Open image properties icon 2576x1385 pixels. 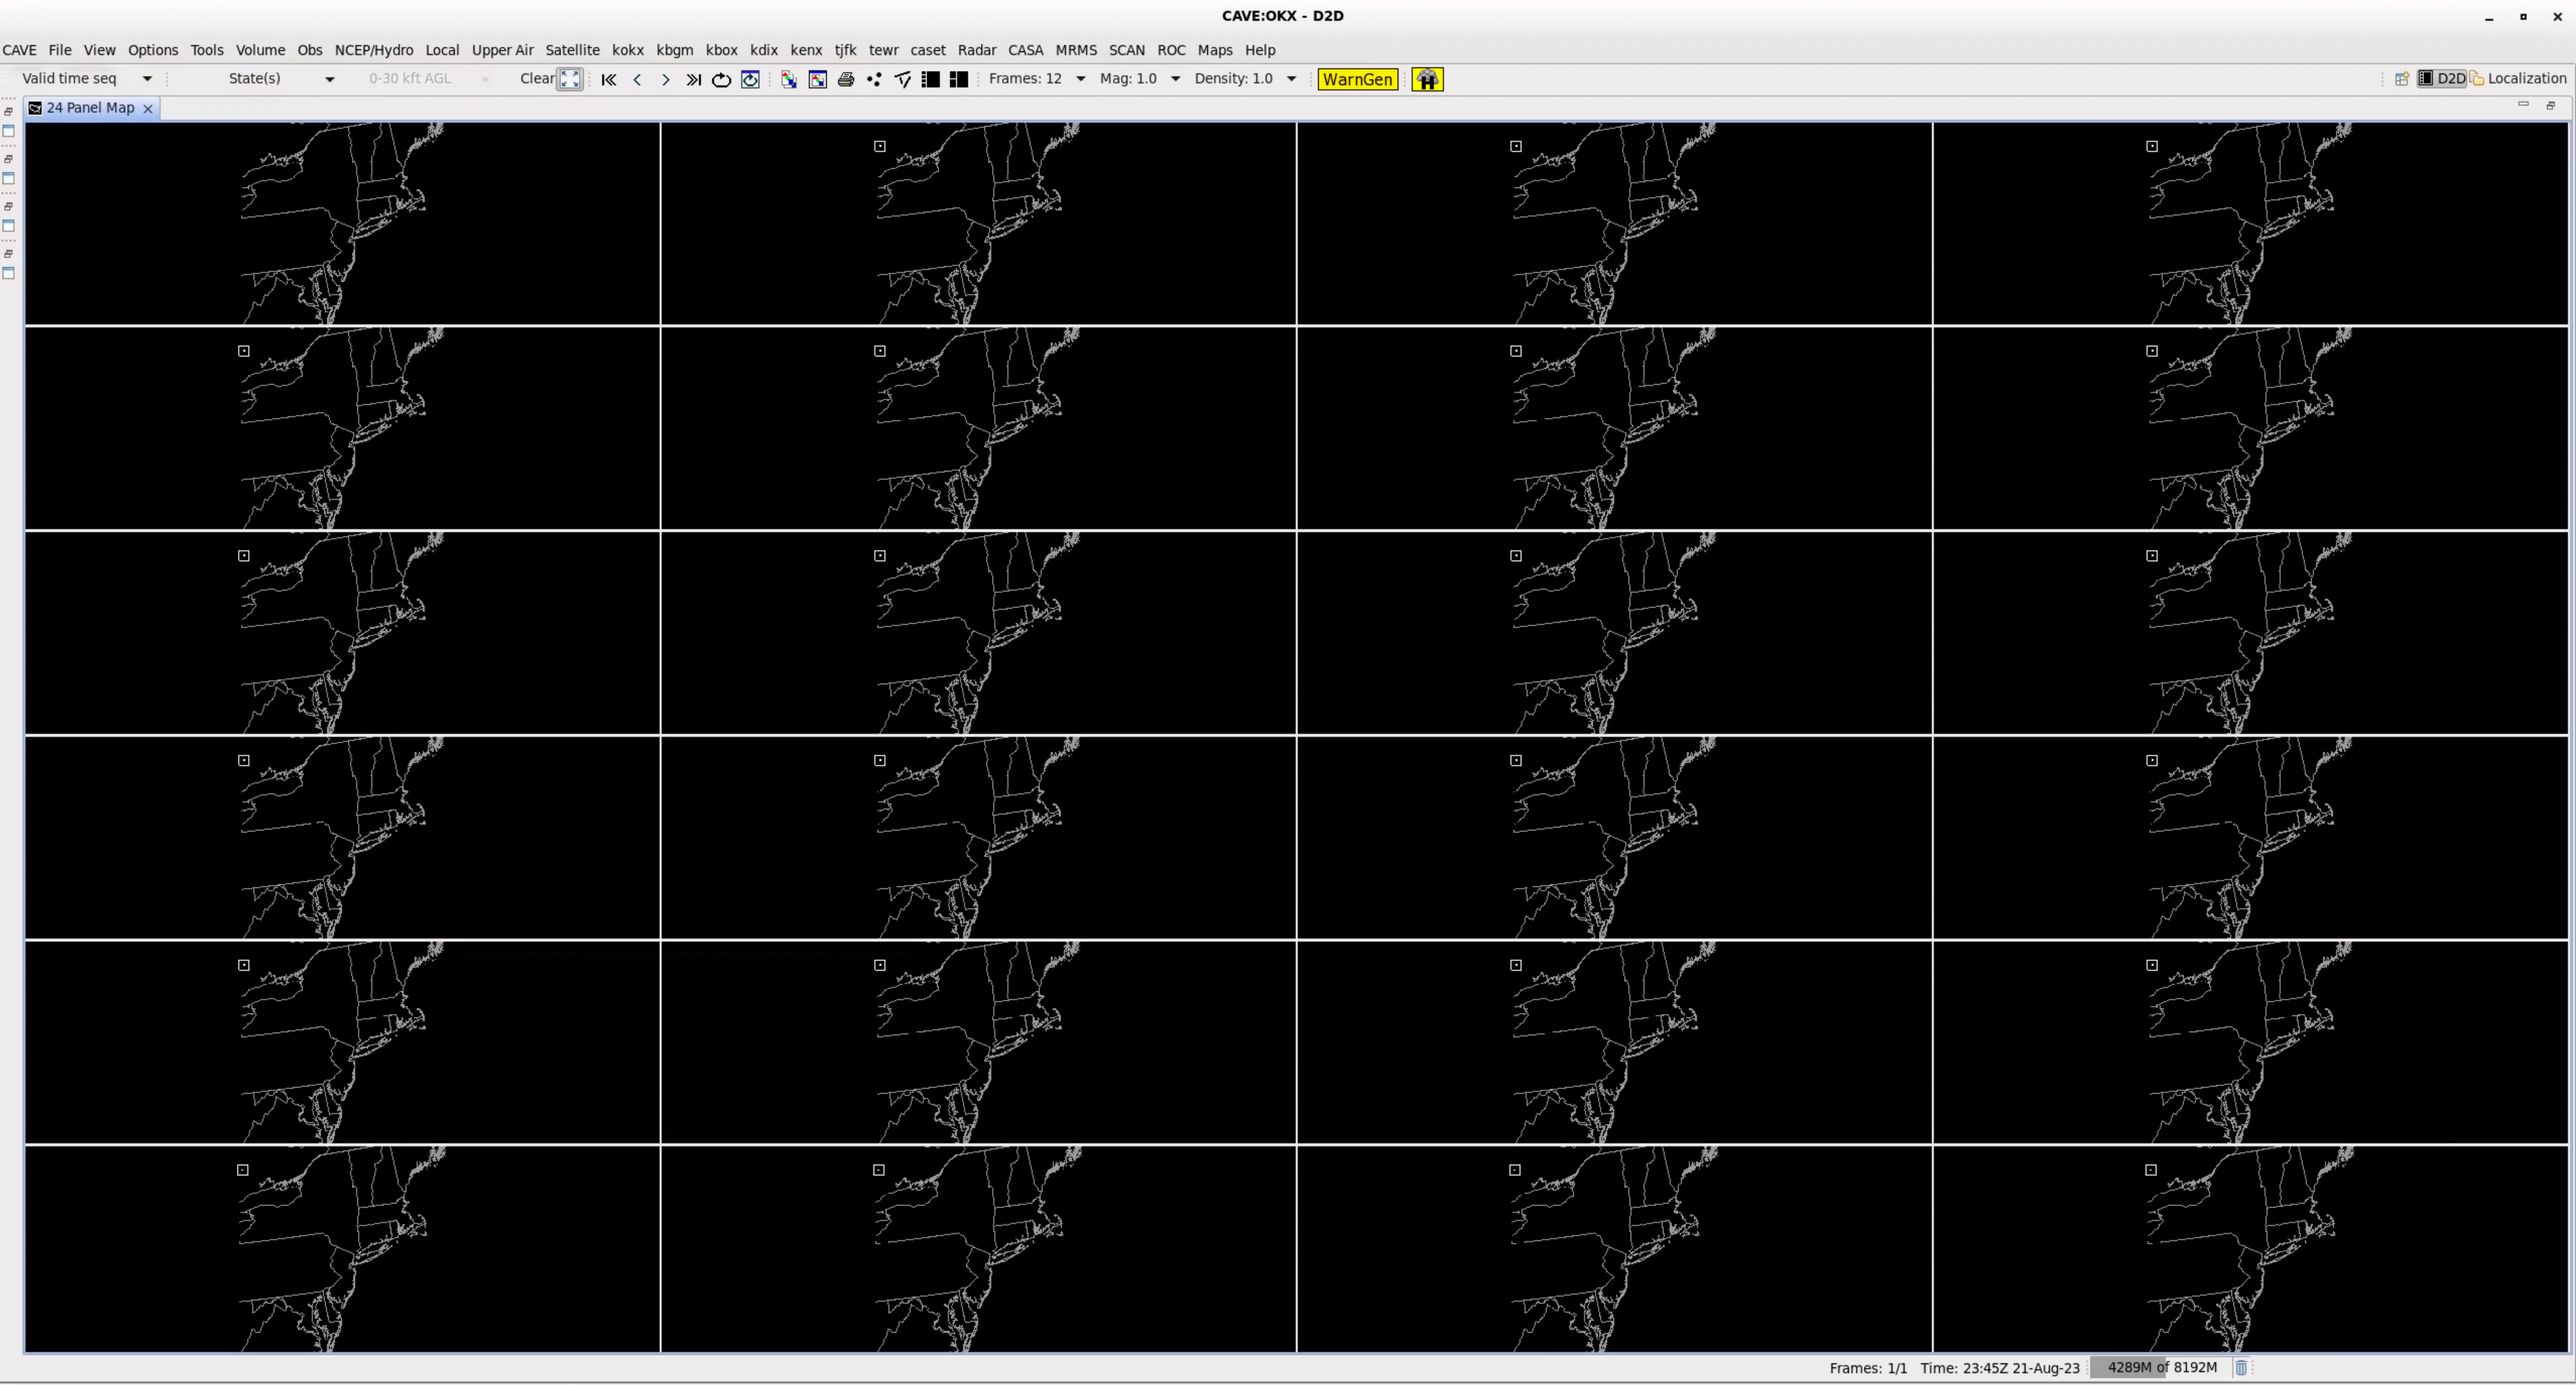(817, 79)
